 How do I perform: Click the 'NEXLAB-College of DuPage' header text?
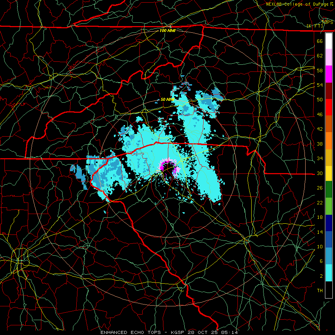pos(297,4)
